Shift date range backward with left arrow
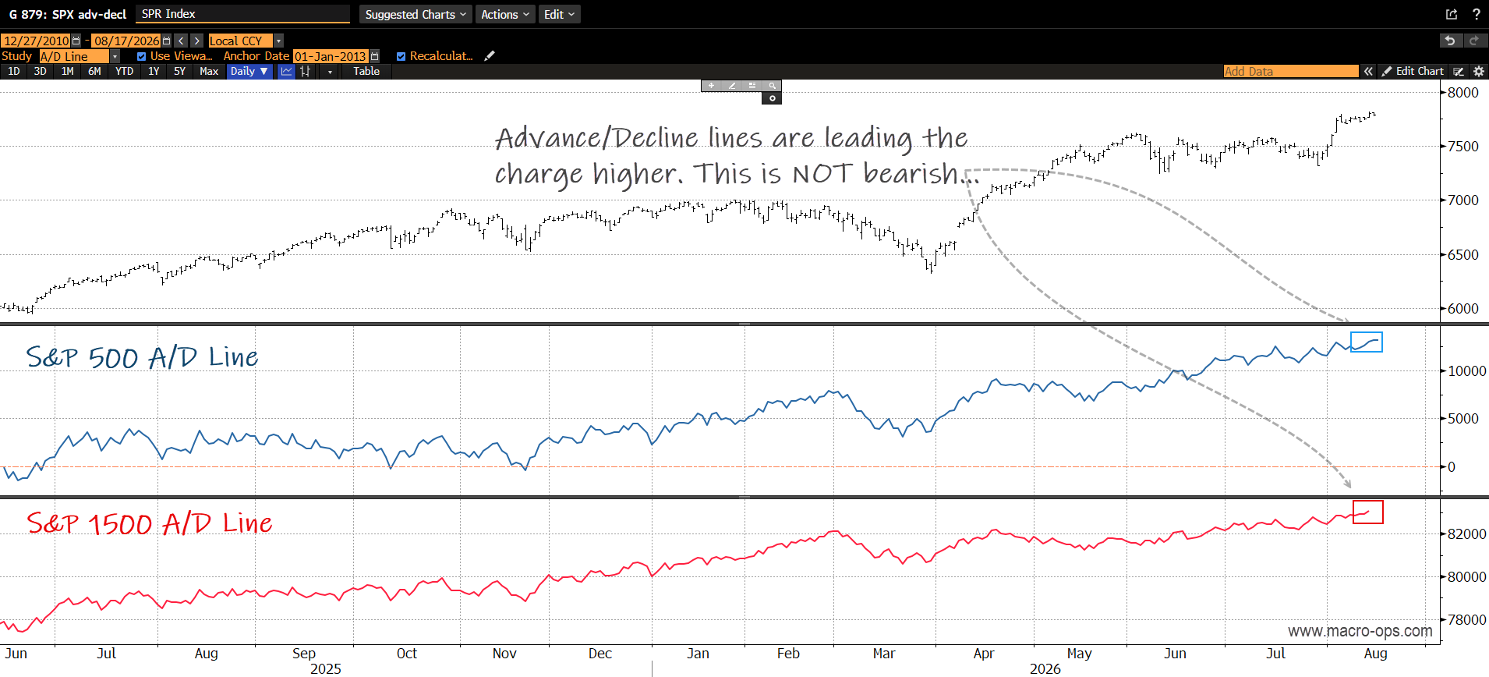The width and height of the screenshot is (1489, 677). [x=181, y=41]
